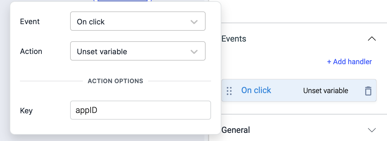387x141 pixels.
Task: Grab the dotted drag handle on handler row
Action: (x=229, y=91)
